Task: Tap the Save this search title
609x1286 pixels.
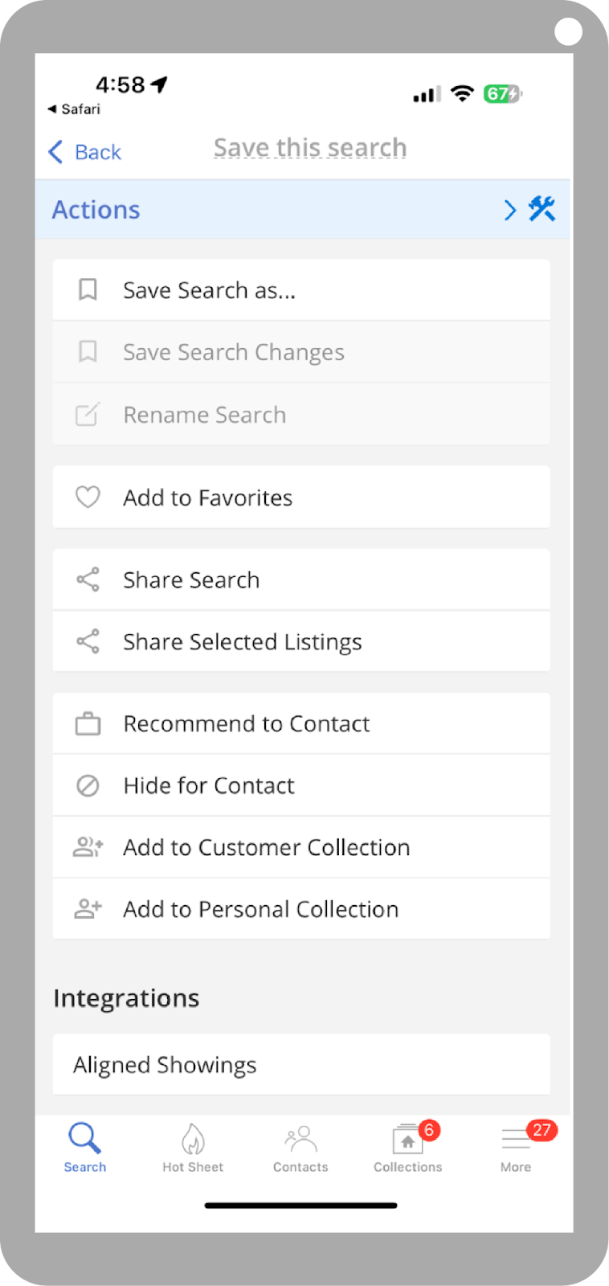Action: (310, 149)
